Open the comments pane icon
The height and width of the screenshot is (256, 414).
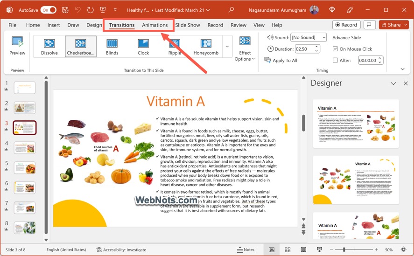(x=369, y=25)
